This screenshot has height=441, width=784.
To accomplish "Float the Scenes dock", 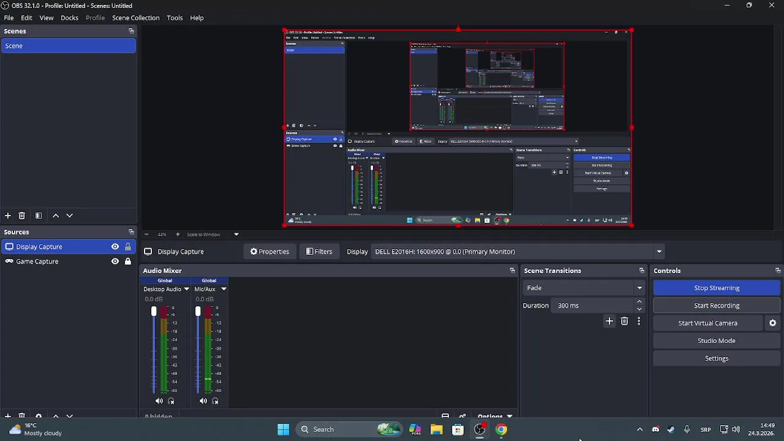I will [x=131, y=31].
